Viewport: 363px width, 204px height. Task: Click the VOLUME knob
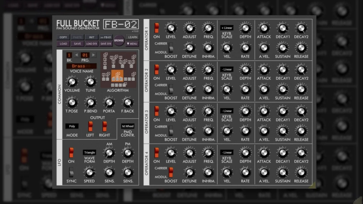72,82
